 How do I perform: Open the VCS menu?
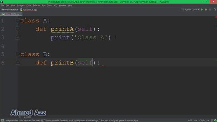pos(55,5)
